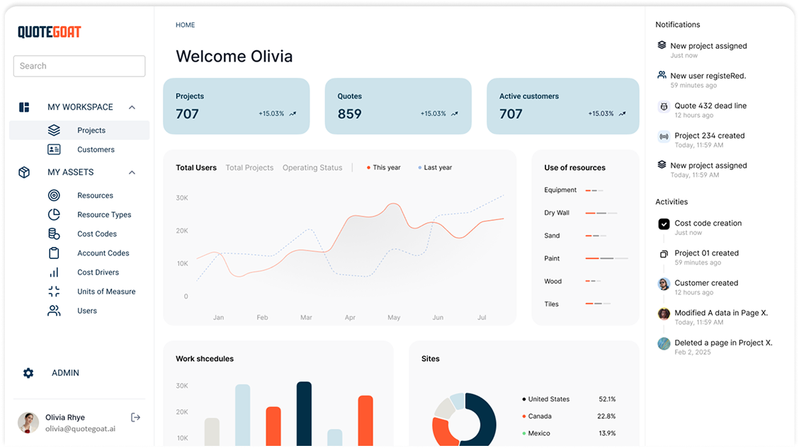Toggle the Last year chart legend
The width and height of the screenshot is (799, 448).
(x=434, y=168)
